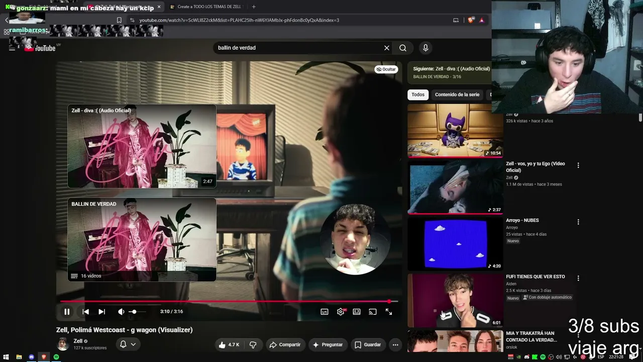643x362 pixels.
Task: Save the video with Guardar
Action: pos(368,345)
